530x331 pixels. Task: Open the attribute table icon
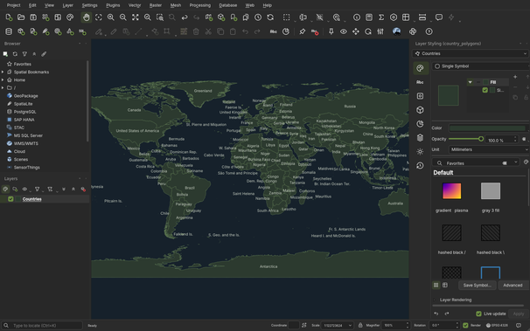tap(406, 17)
